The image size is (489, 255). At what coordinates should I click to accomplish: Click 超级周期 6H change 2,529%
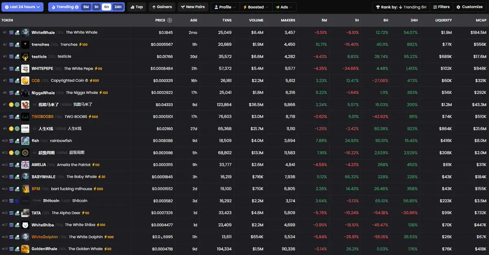(381, 153)
